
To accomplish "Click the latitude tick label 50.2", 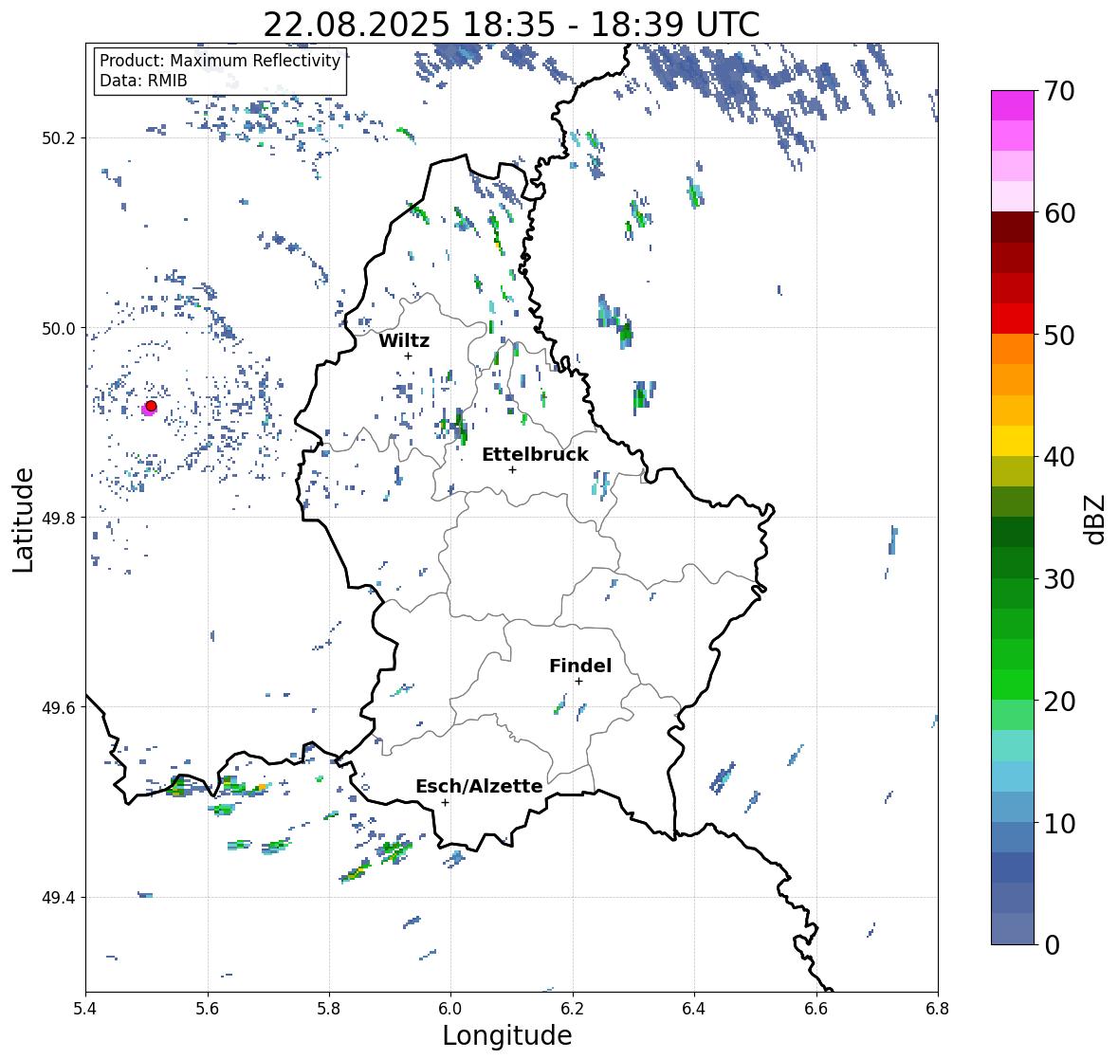I will point(59,138).
